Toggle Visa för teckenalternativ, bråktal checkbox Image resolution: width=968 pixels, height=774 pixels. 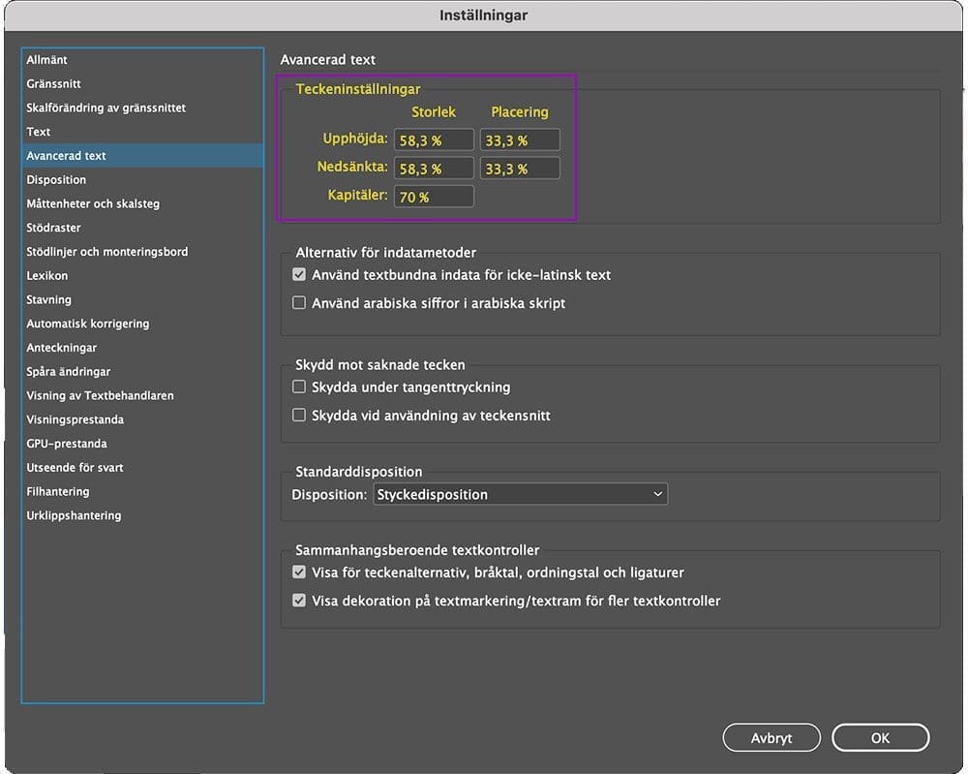(x=299, y=572)
